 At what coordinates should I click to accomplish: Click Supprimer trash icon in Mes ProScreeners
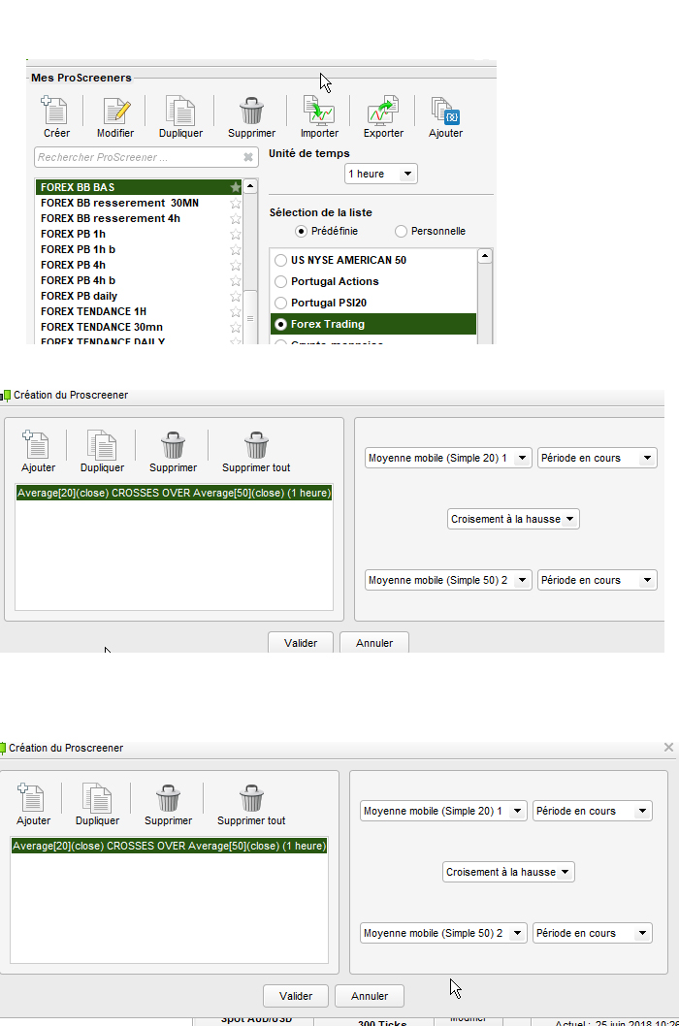(251, 110)
